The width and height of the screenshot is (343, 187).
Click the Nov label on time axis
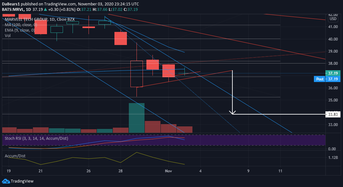tap(168, 171)
